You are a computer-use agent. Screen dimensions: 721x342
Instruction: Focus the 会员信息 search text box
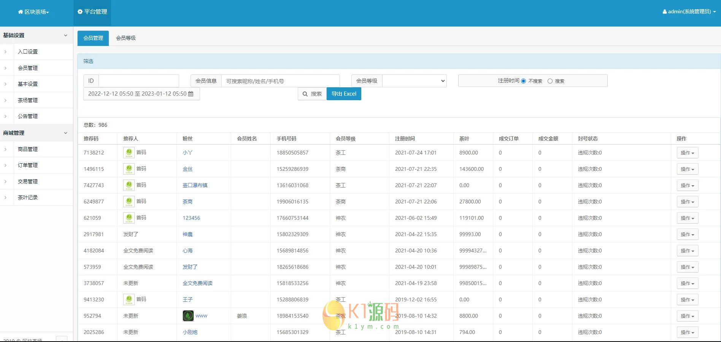click(280, 81)
